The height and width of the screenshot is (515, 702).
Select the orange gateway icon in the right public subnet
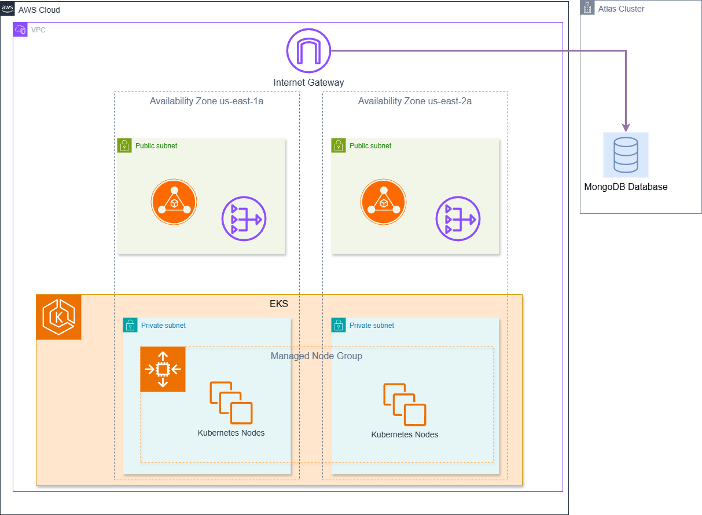pyautogui.click(x=383, y=202)
